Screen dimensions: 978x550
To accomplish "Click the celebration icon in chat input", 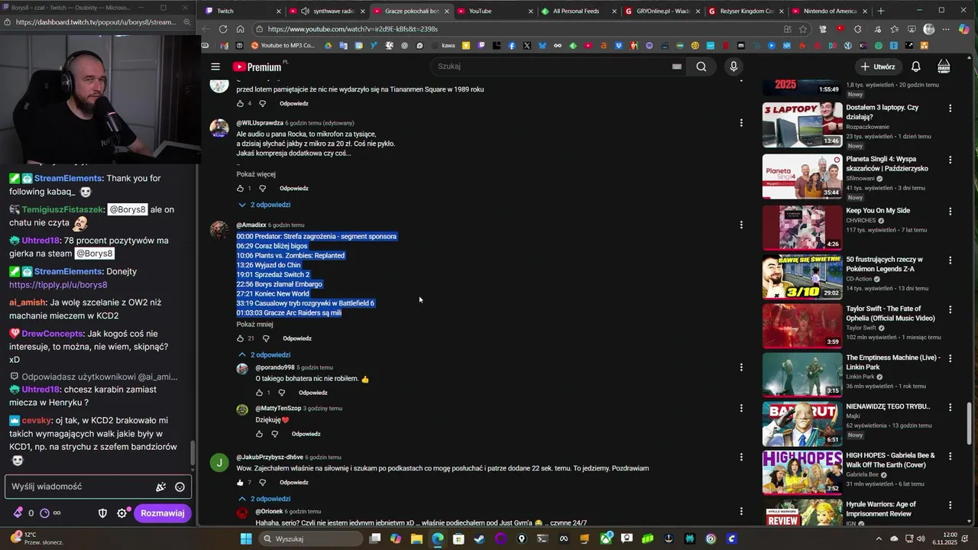I will [x=160, y=487].
